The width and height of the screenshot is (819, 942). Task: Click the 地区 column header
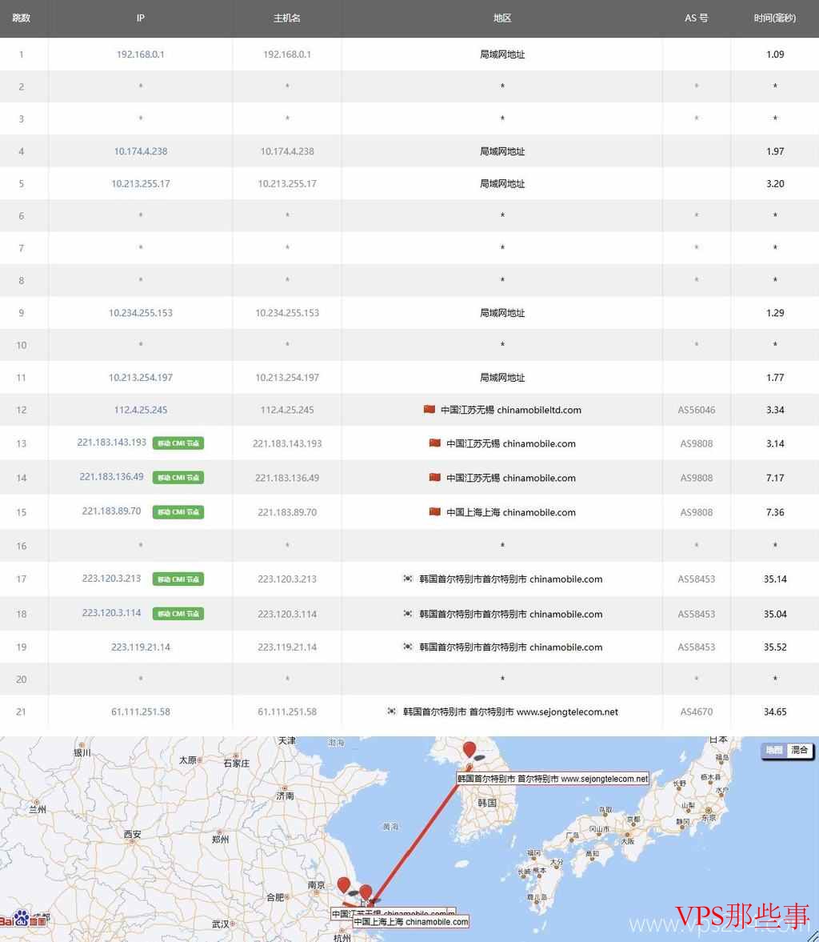(502, 18)
